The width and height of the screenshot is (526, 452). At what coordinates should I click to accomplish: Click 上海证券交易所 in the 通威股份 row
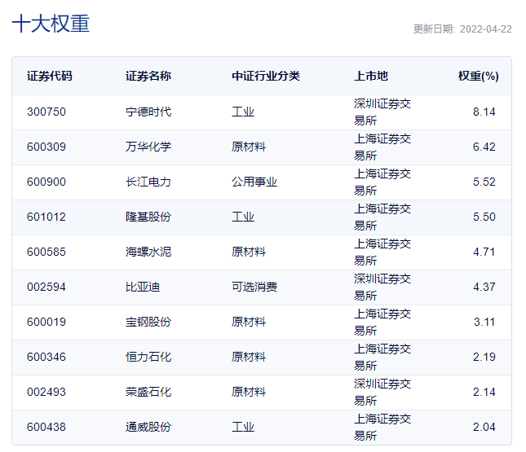coord(382,428)
